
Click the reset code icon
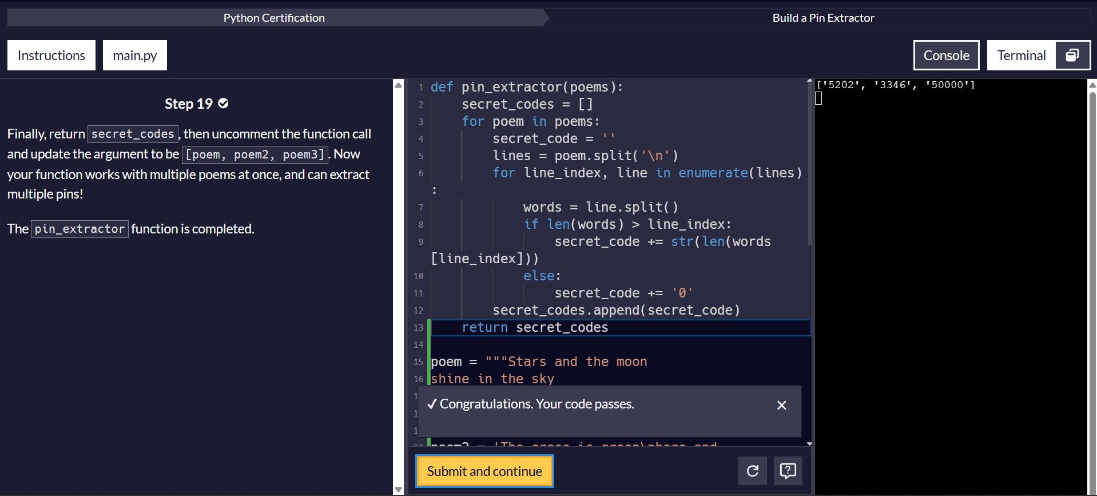click(752, 471)
